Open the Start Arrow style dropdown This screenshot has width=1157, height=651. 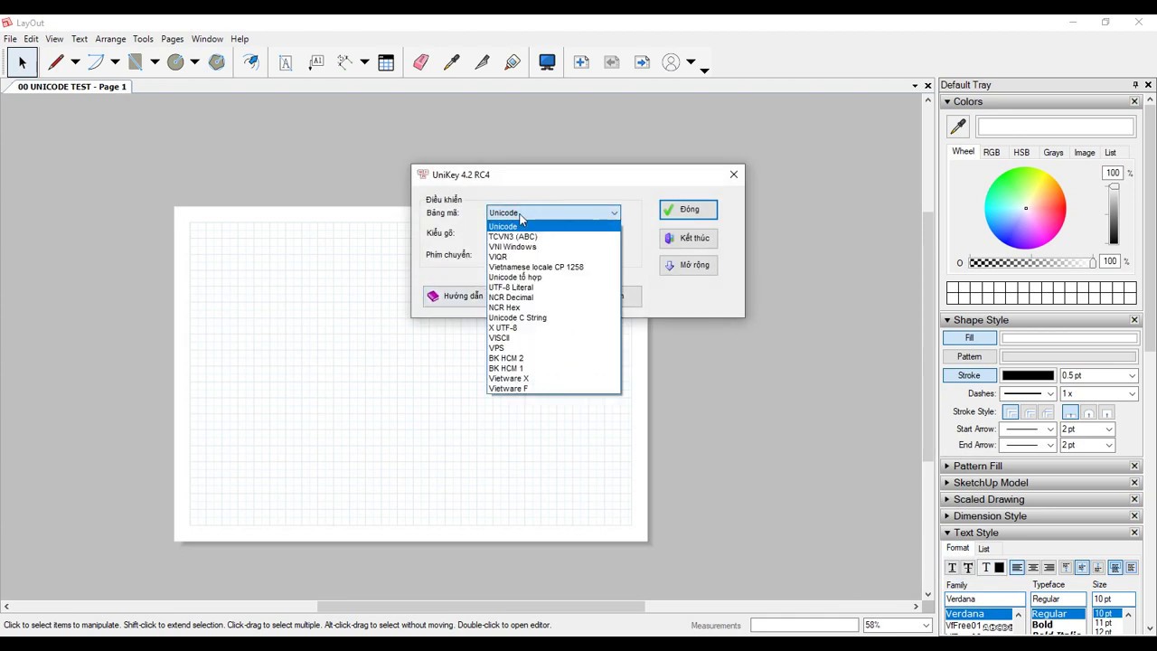pyautogui.click(x=1050, y=429)
